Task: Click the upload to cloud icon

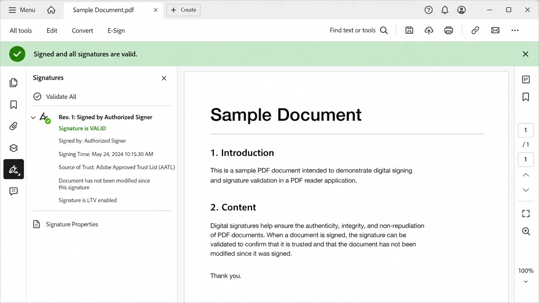Action: [x=429, y=30]
